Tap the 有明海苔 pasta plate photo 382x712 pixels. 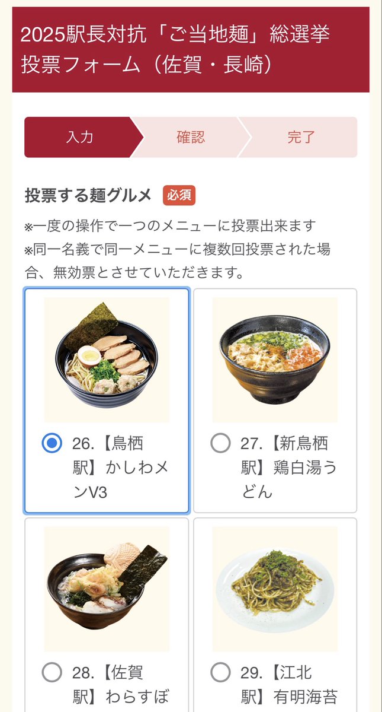[275, 587]
